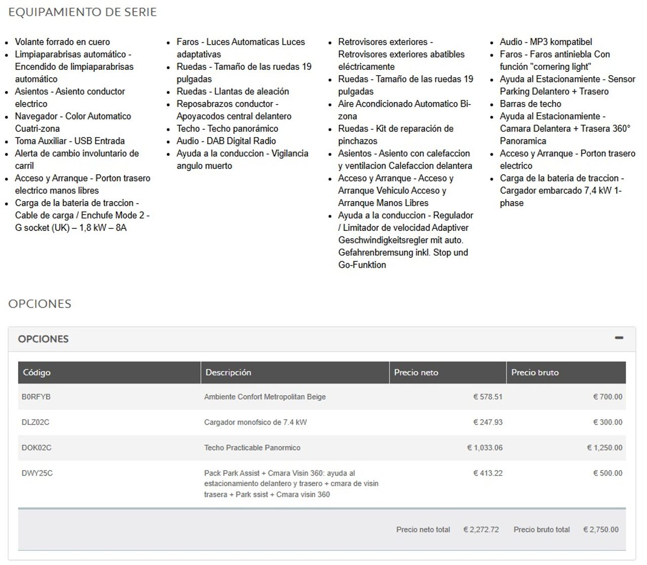
Task: Click the Precio neto column header
Action: [x=416, y=372]
